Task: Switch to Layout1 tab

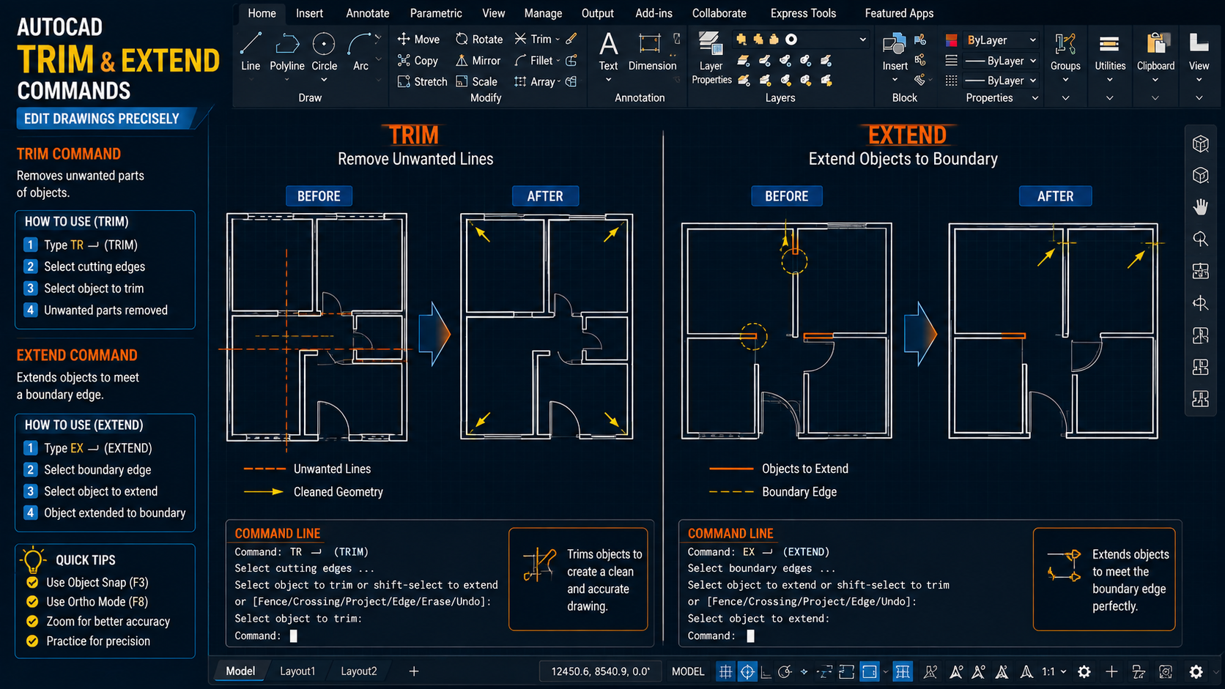Action: click(x=297, y=671)
